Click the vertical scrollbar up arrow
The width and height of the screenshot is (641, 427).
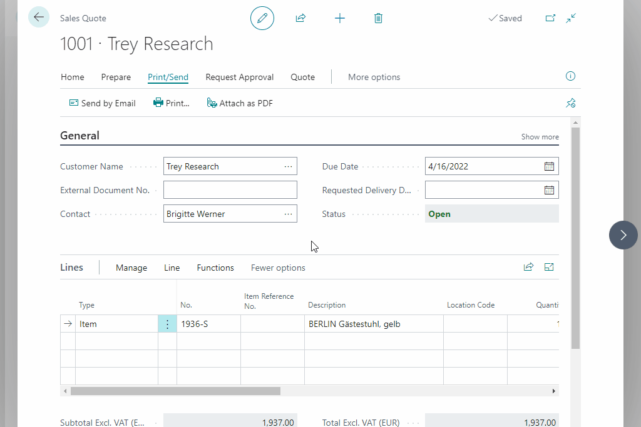pos(576,123)
